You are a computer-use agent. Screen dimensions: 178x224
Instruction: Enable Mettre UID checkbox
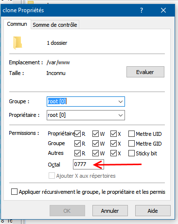point(131,134)
